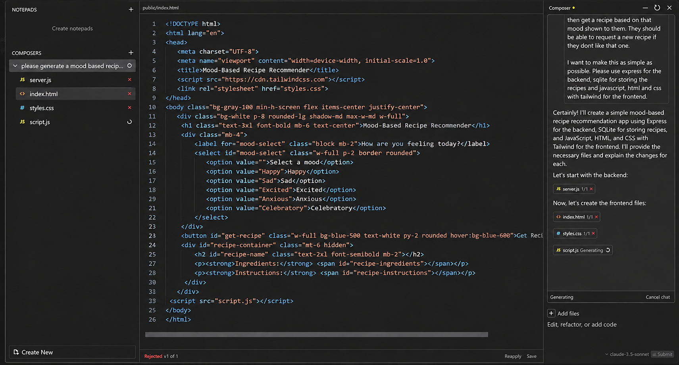The image size is (679, 365).
Task: Minimize the Composer panel
Action: 645,8
